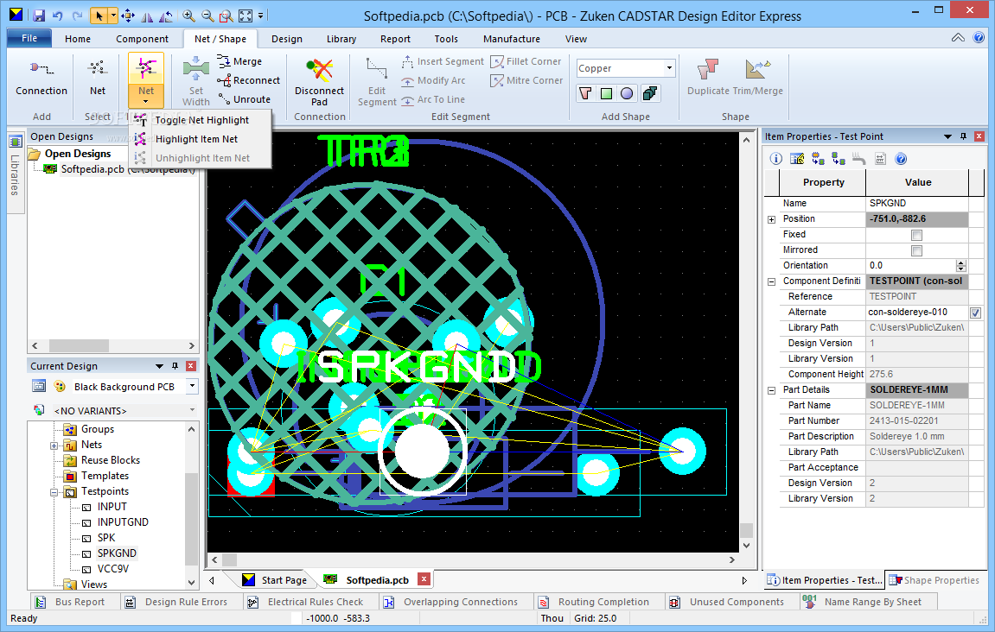Toggle the Fixed checkbox
The image size is (995, 632).
pos(916,235)
